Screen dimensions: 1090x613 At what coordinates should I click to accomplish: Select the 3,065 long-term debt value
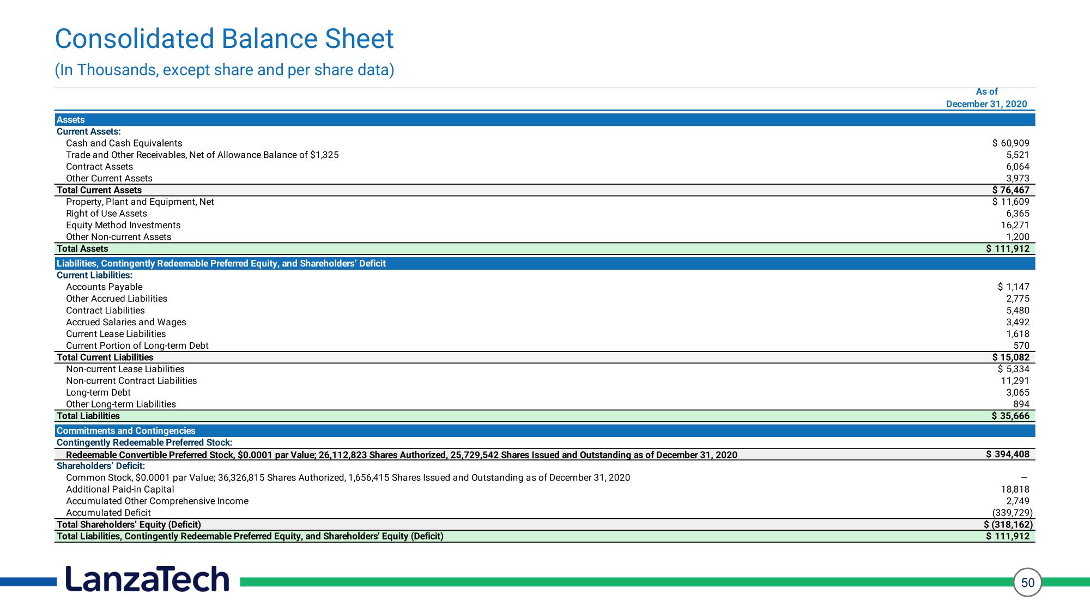pyautogui.click(x=1018, y=392)
